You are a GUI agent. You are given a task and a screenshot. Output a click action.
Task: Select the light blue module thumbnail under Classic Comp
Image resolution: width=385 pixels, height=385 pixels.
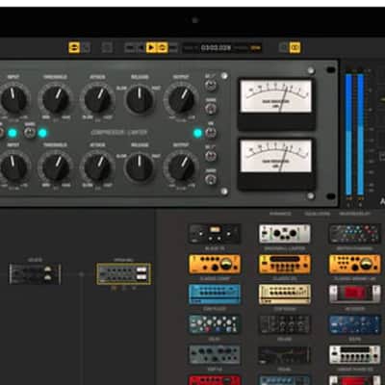[x=215, y=295]
